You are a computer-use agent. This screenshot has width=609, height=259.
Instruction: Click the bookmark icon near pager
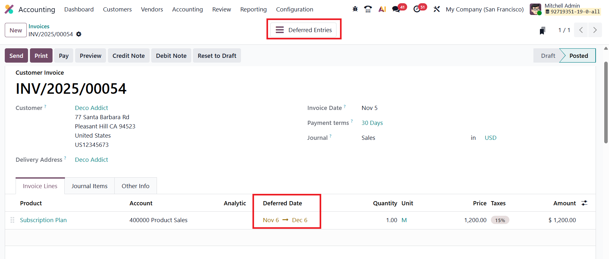point(542,31)
